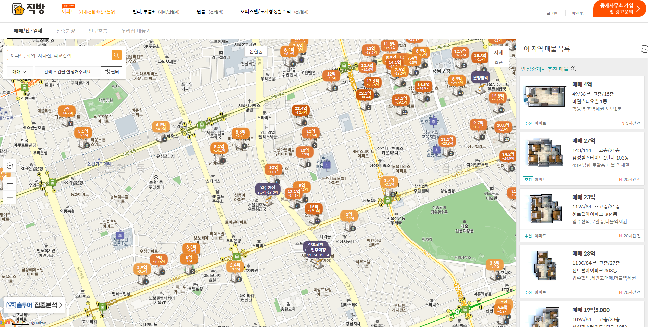Click the 4.2억 price marker
648x327 pixels.
tap(161, 127)
